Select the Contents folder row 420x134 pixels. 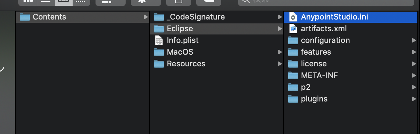(82, 17)
